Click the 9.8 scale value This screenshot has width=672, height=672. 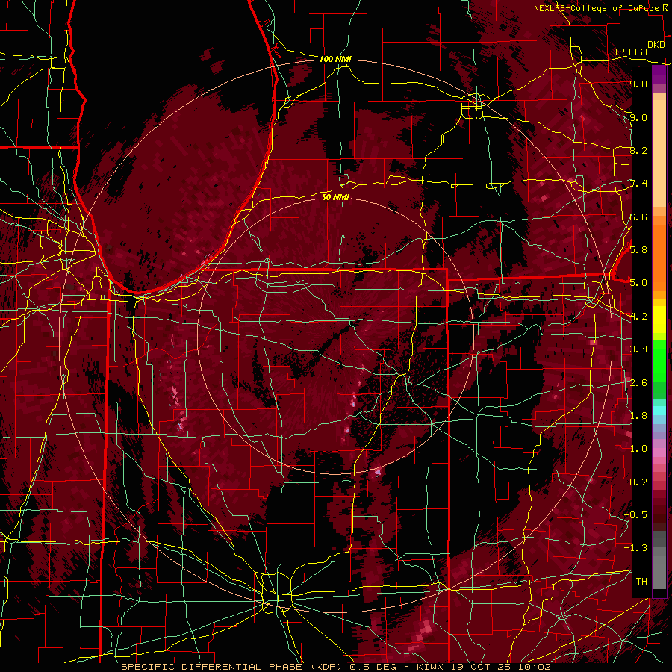pos(638,84)
